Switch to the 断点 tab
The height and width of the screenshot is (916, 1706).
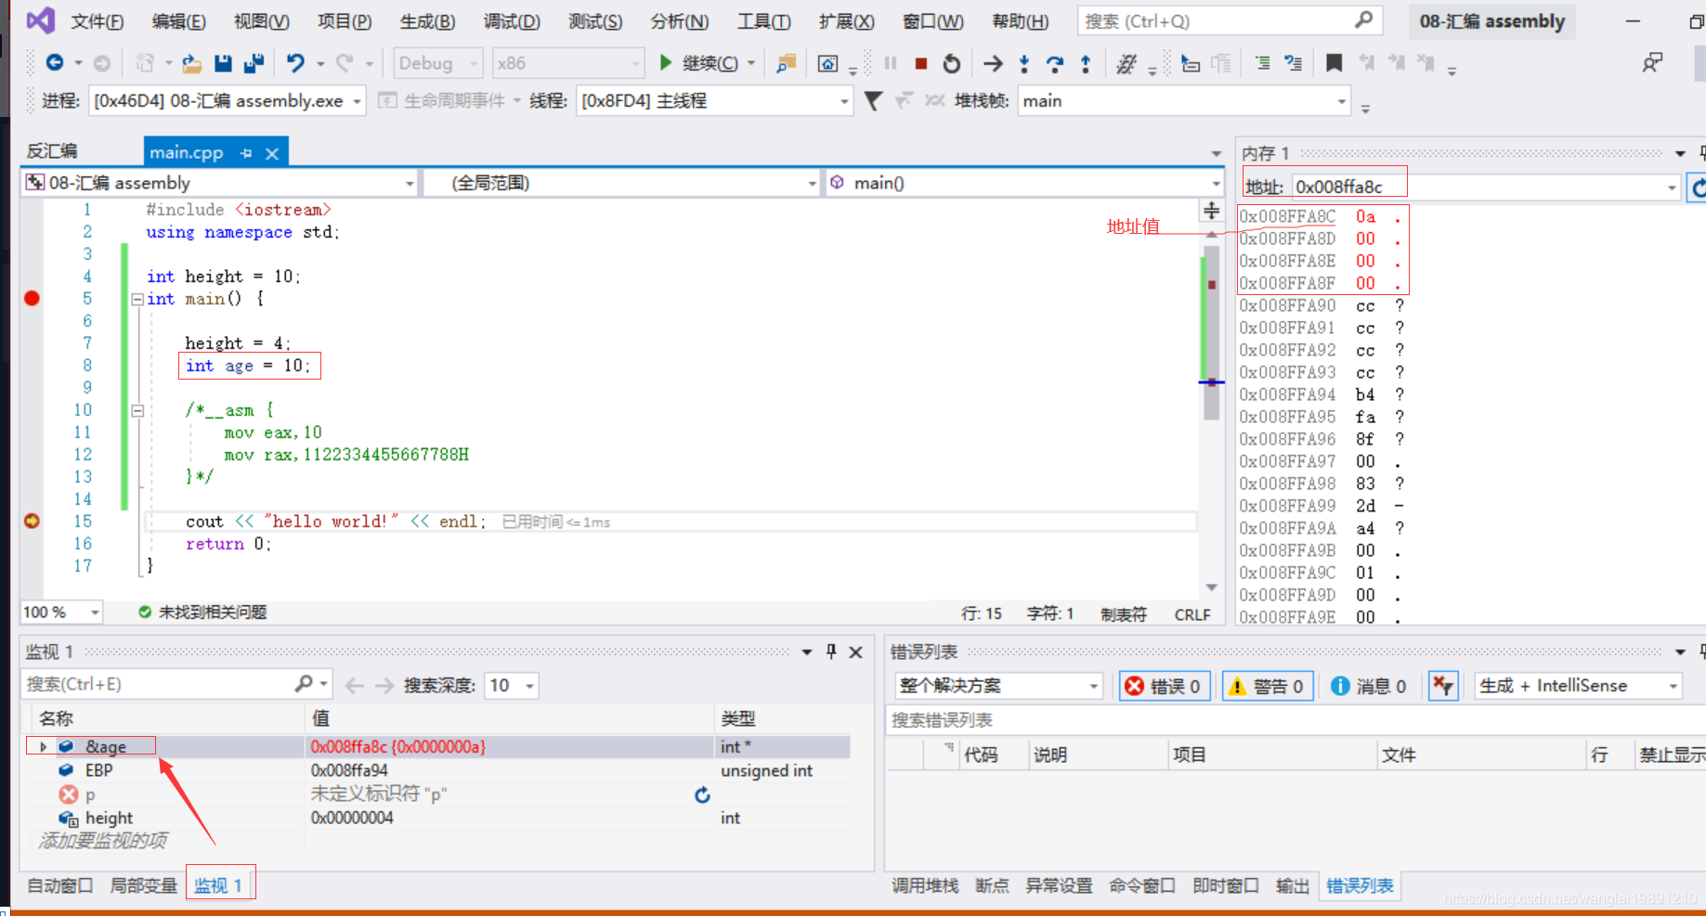coord(992,885)
